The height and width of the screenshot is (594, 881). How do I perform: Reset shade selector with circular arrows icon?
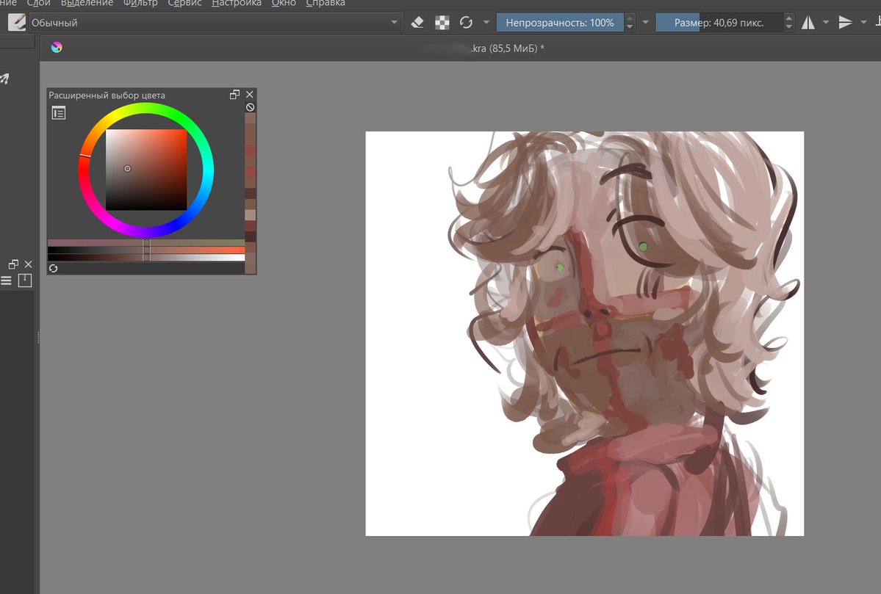point(54,269)
